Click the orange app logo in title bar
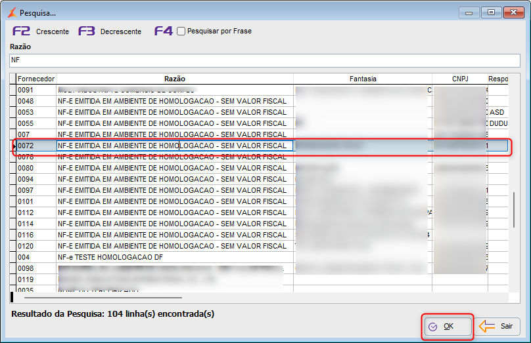Image resolution: width=531 pixels, height=343 pixels. pyautogui.click(x=12, y=13)
